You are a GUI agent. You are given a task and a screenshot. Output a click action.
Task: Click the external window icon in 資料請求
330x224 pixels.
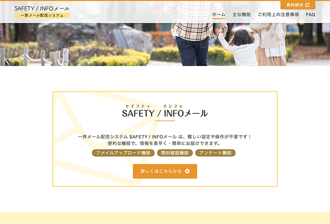pos(307,5)
